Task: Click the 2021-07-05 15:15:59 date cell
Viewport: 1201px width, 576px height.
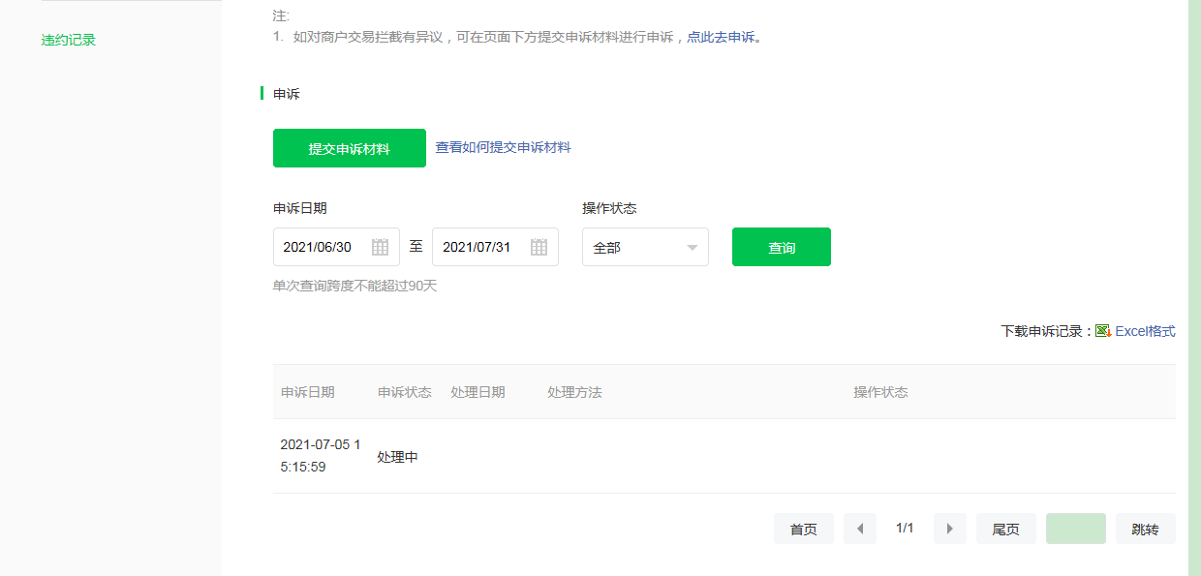Action: pyautogui.click(x=321, y=456)
